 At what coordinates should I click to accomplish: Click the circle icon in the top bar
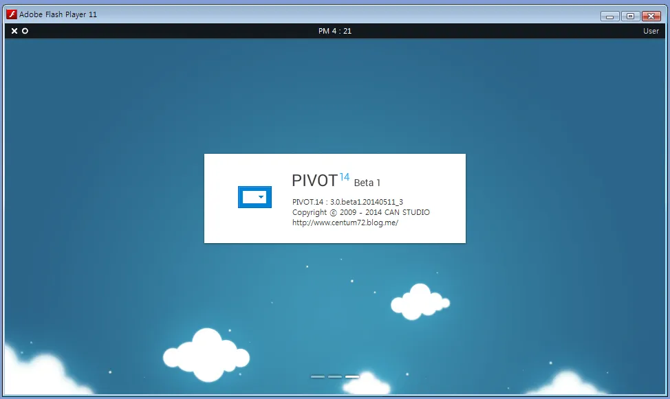25,31
